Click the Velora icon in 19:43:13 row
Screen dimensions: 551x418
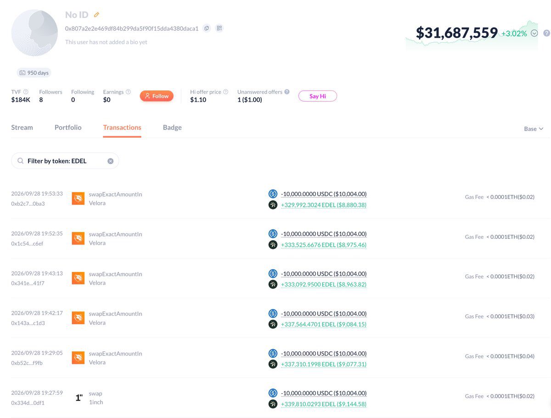[x=78, y=278]
